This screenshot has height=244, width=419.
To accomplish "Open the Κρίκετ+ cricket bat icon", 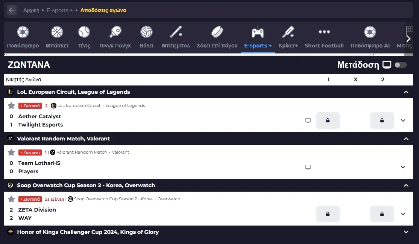I will tap(288, 32).
